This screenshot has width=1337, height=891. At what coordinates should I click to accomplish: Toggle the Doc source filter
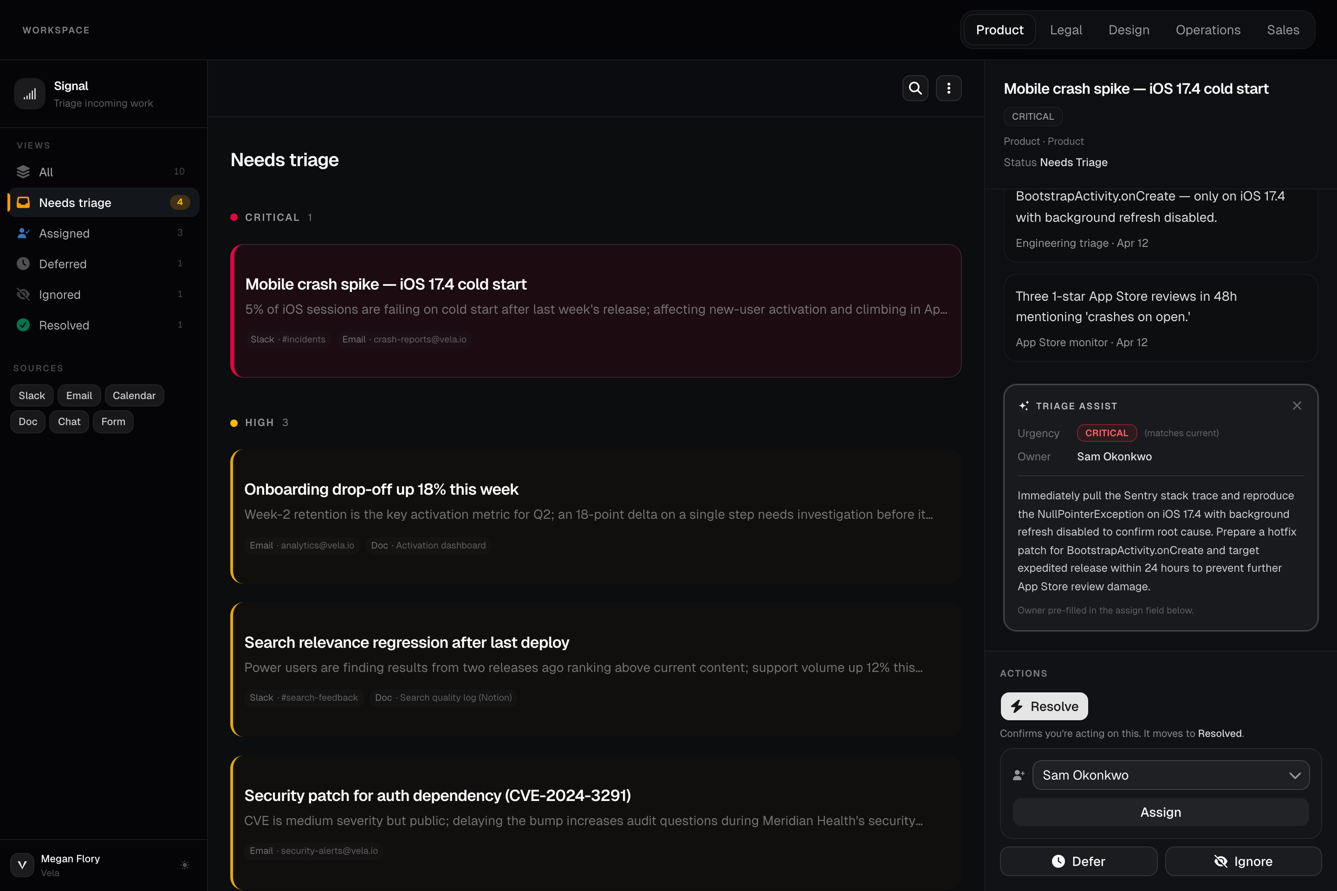coord(28,422)
